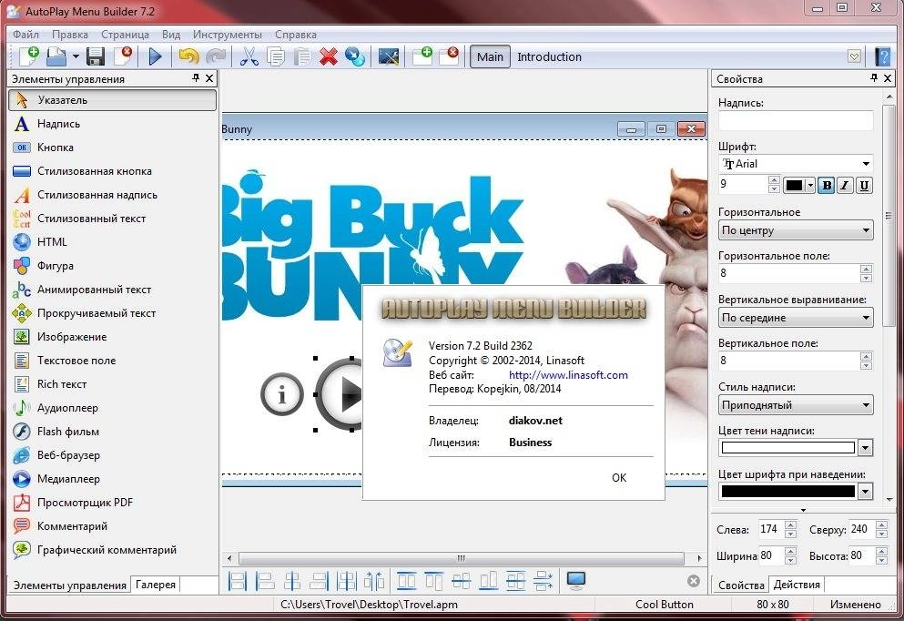Add a new page icon

click(422, 56)
